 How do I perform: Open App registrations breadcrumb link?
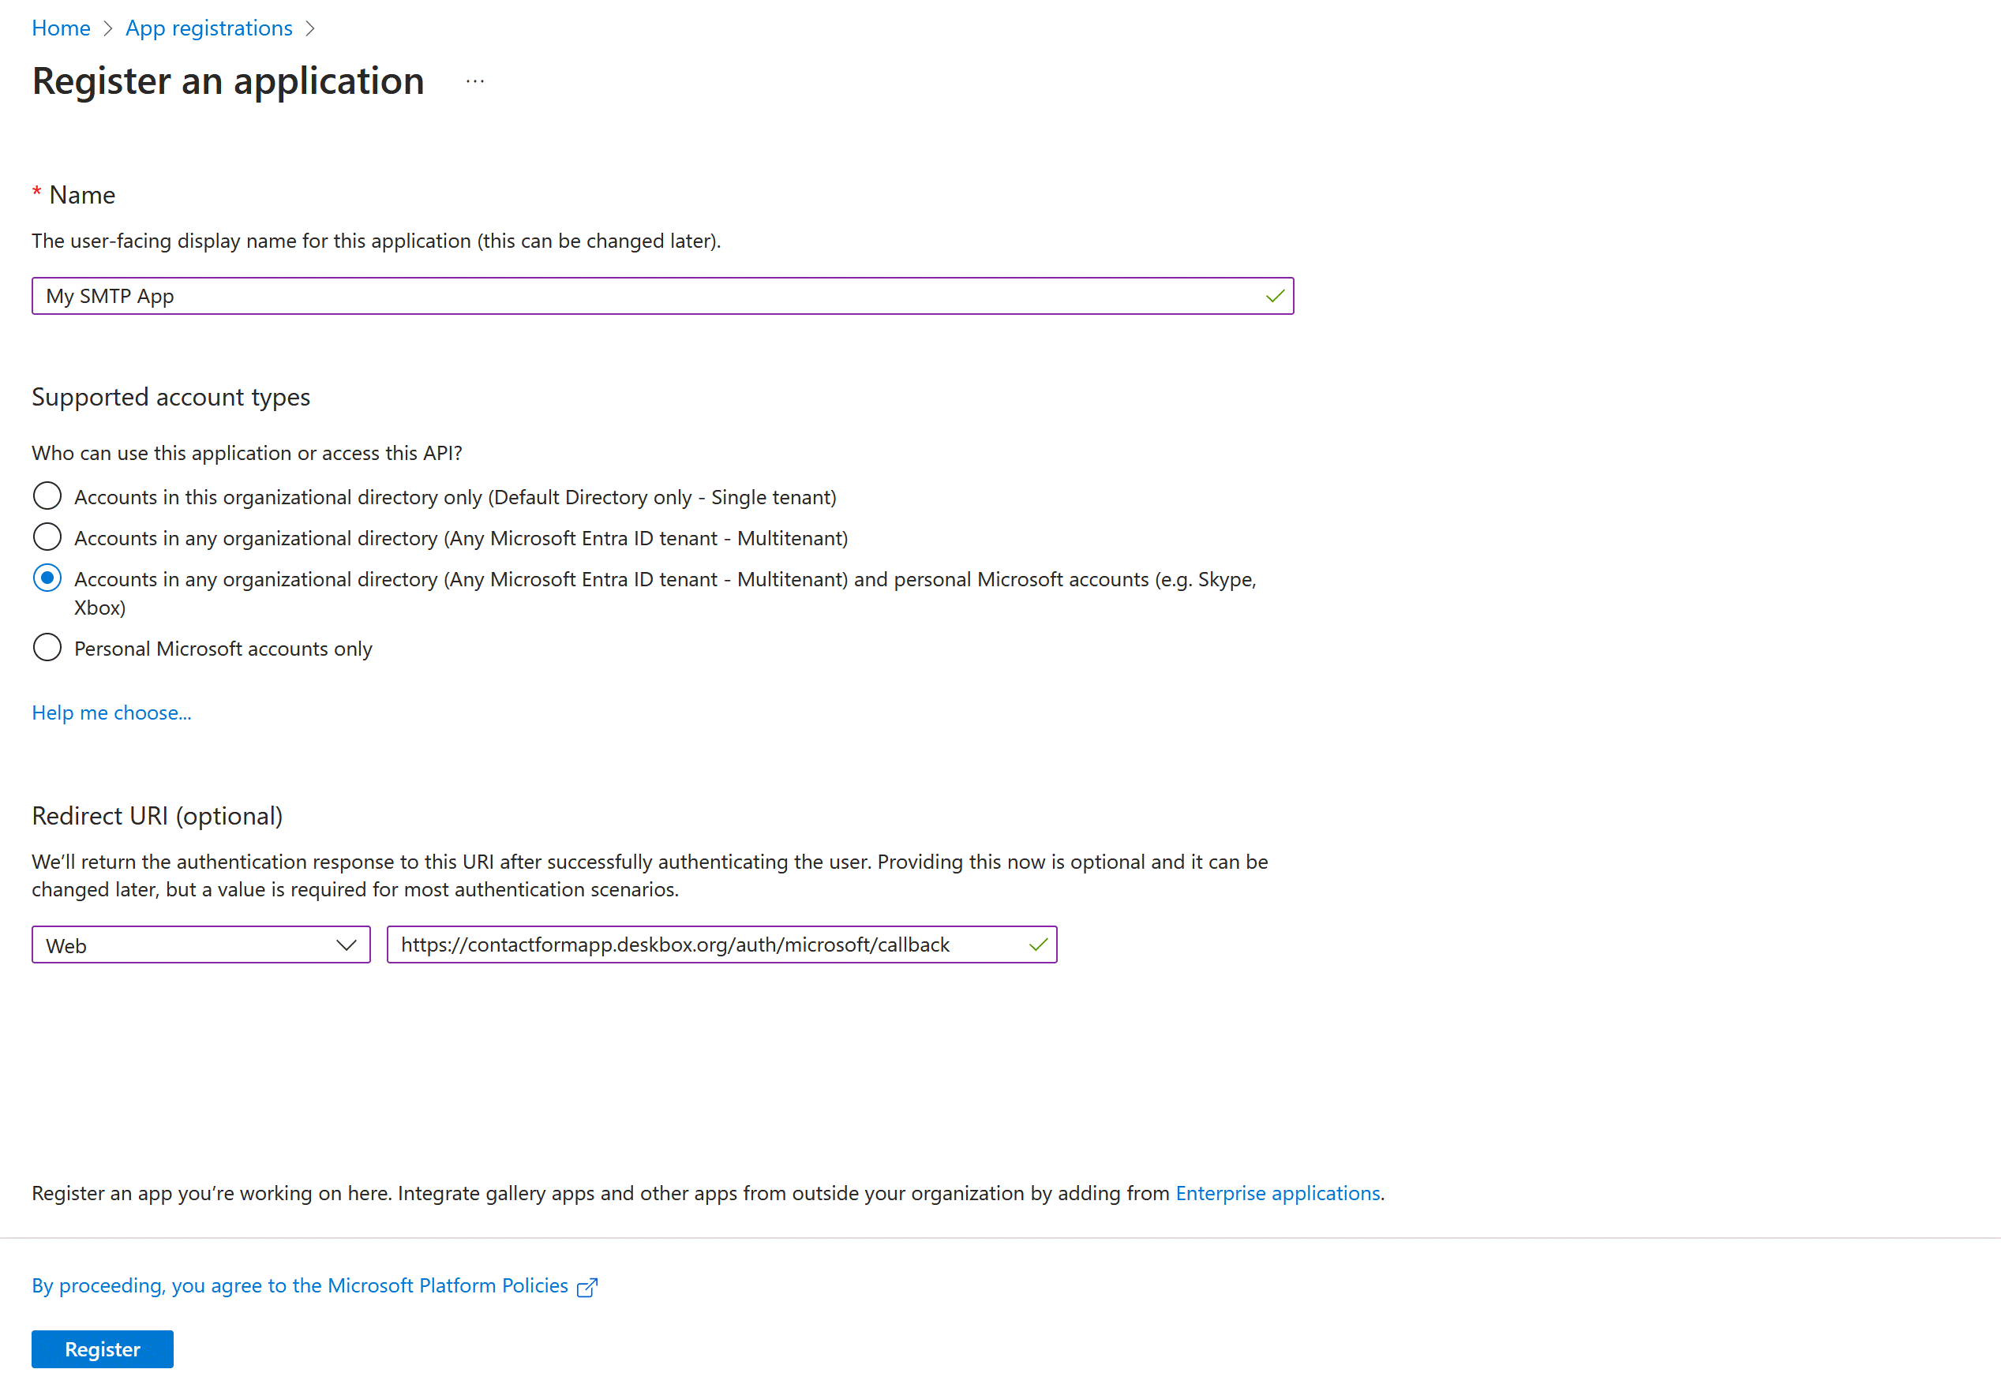(209, 28)
